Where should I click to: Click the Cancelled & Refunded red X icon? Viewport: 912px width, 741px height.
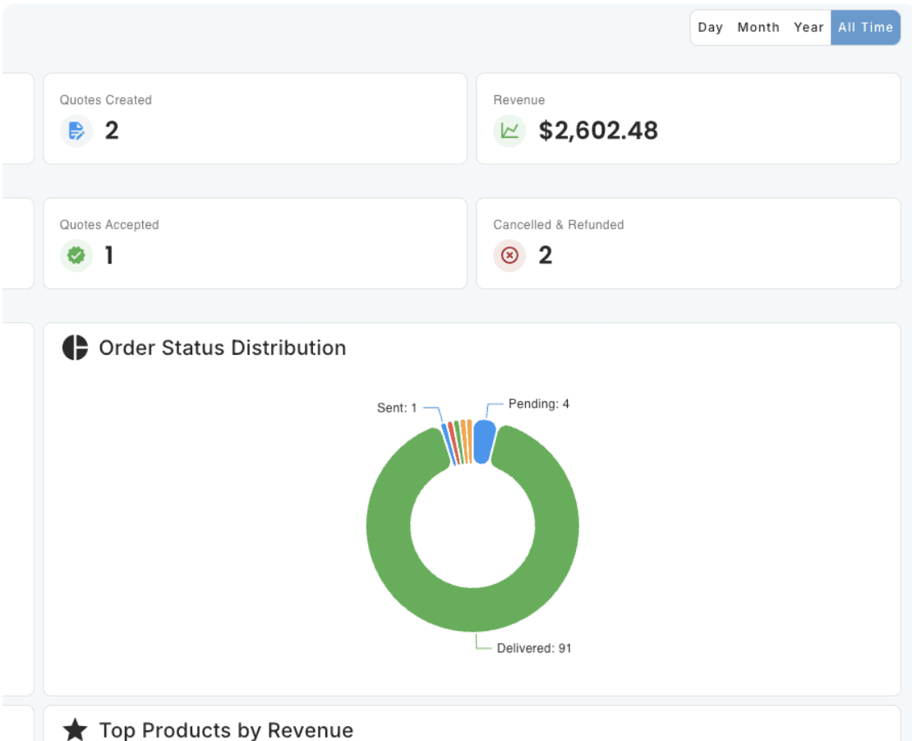509,255
